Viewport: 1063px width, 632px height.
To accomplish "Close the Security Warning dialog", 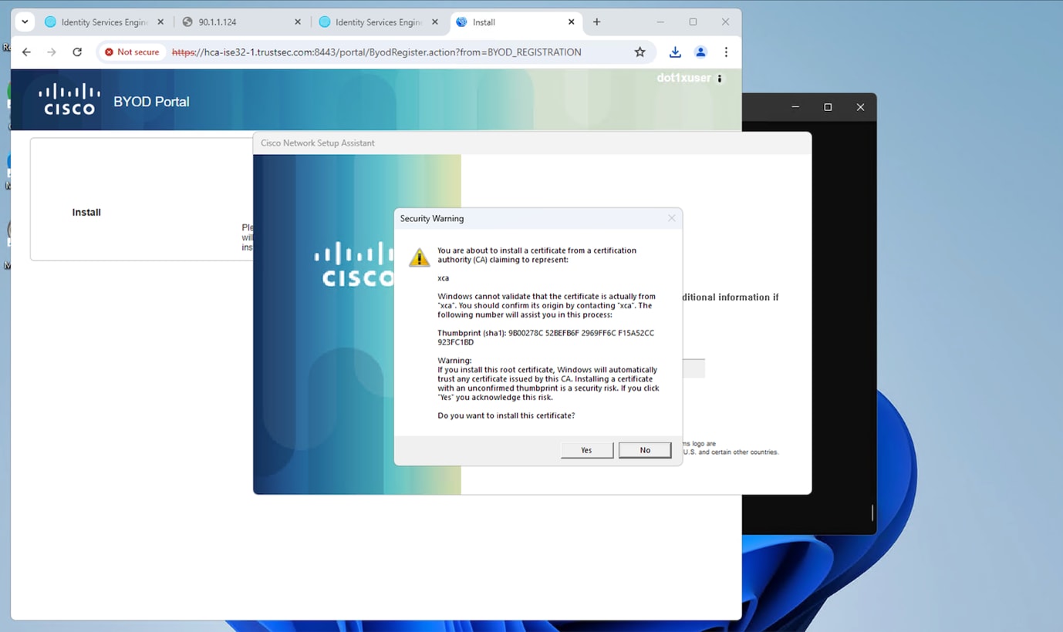I will [x=671, y=218].
